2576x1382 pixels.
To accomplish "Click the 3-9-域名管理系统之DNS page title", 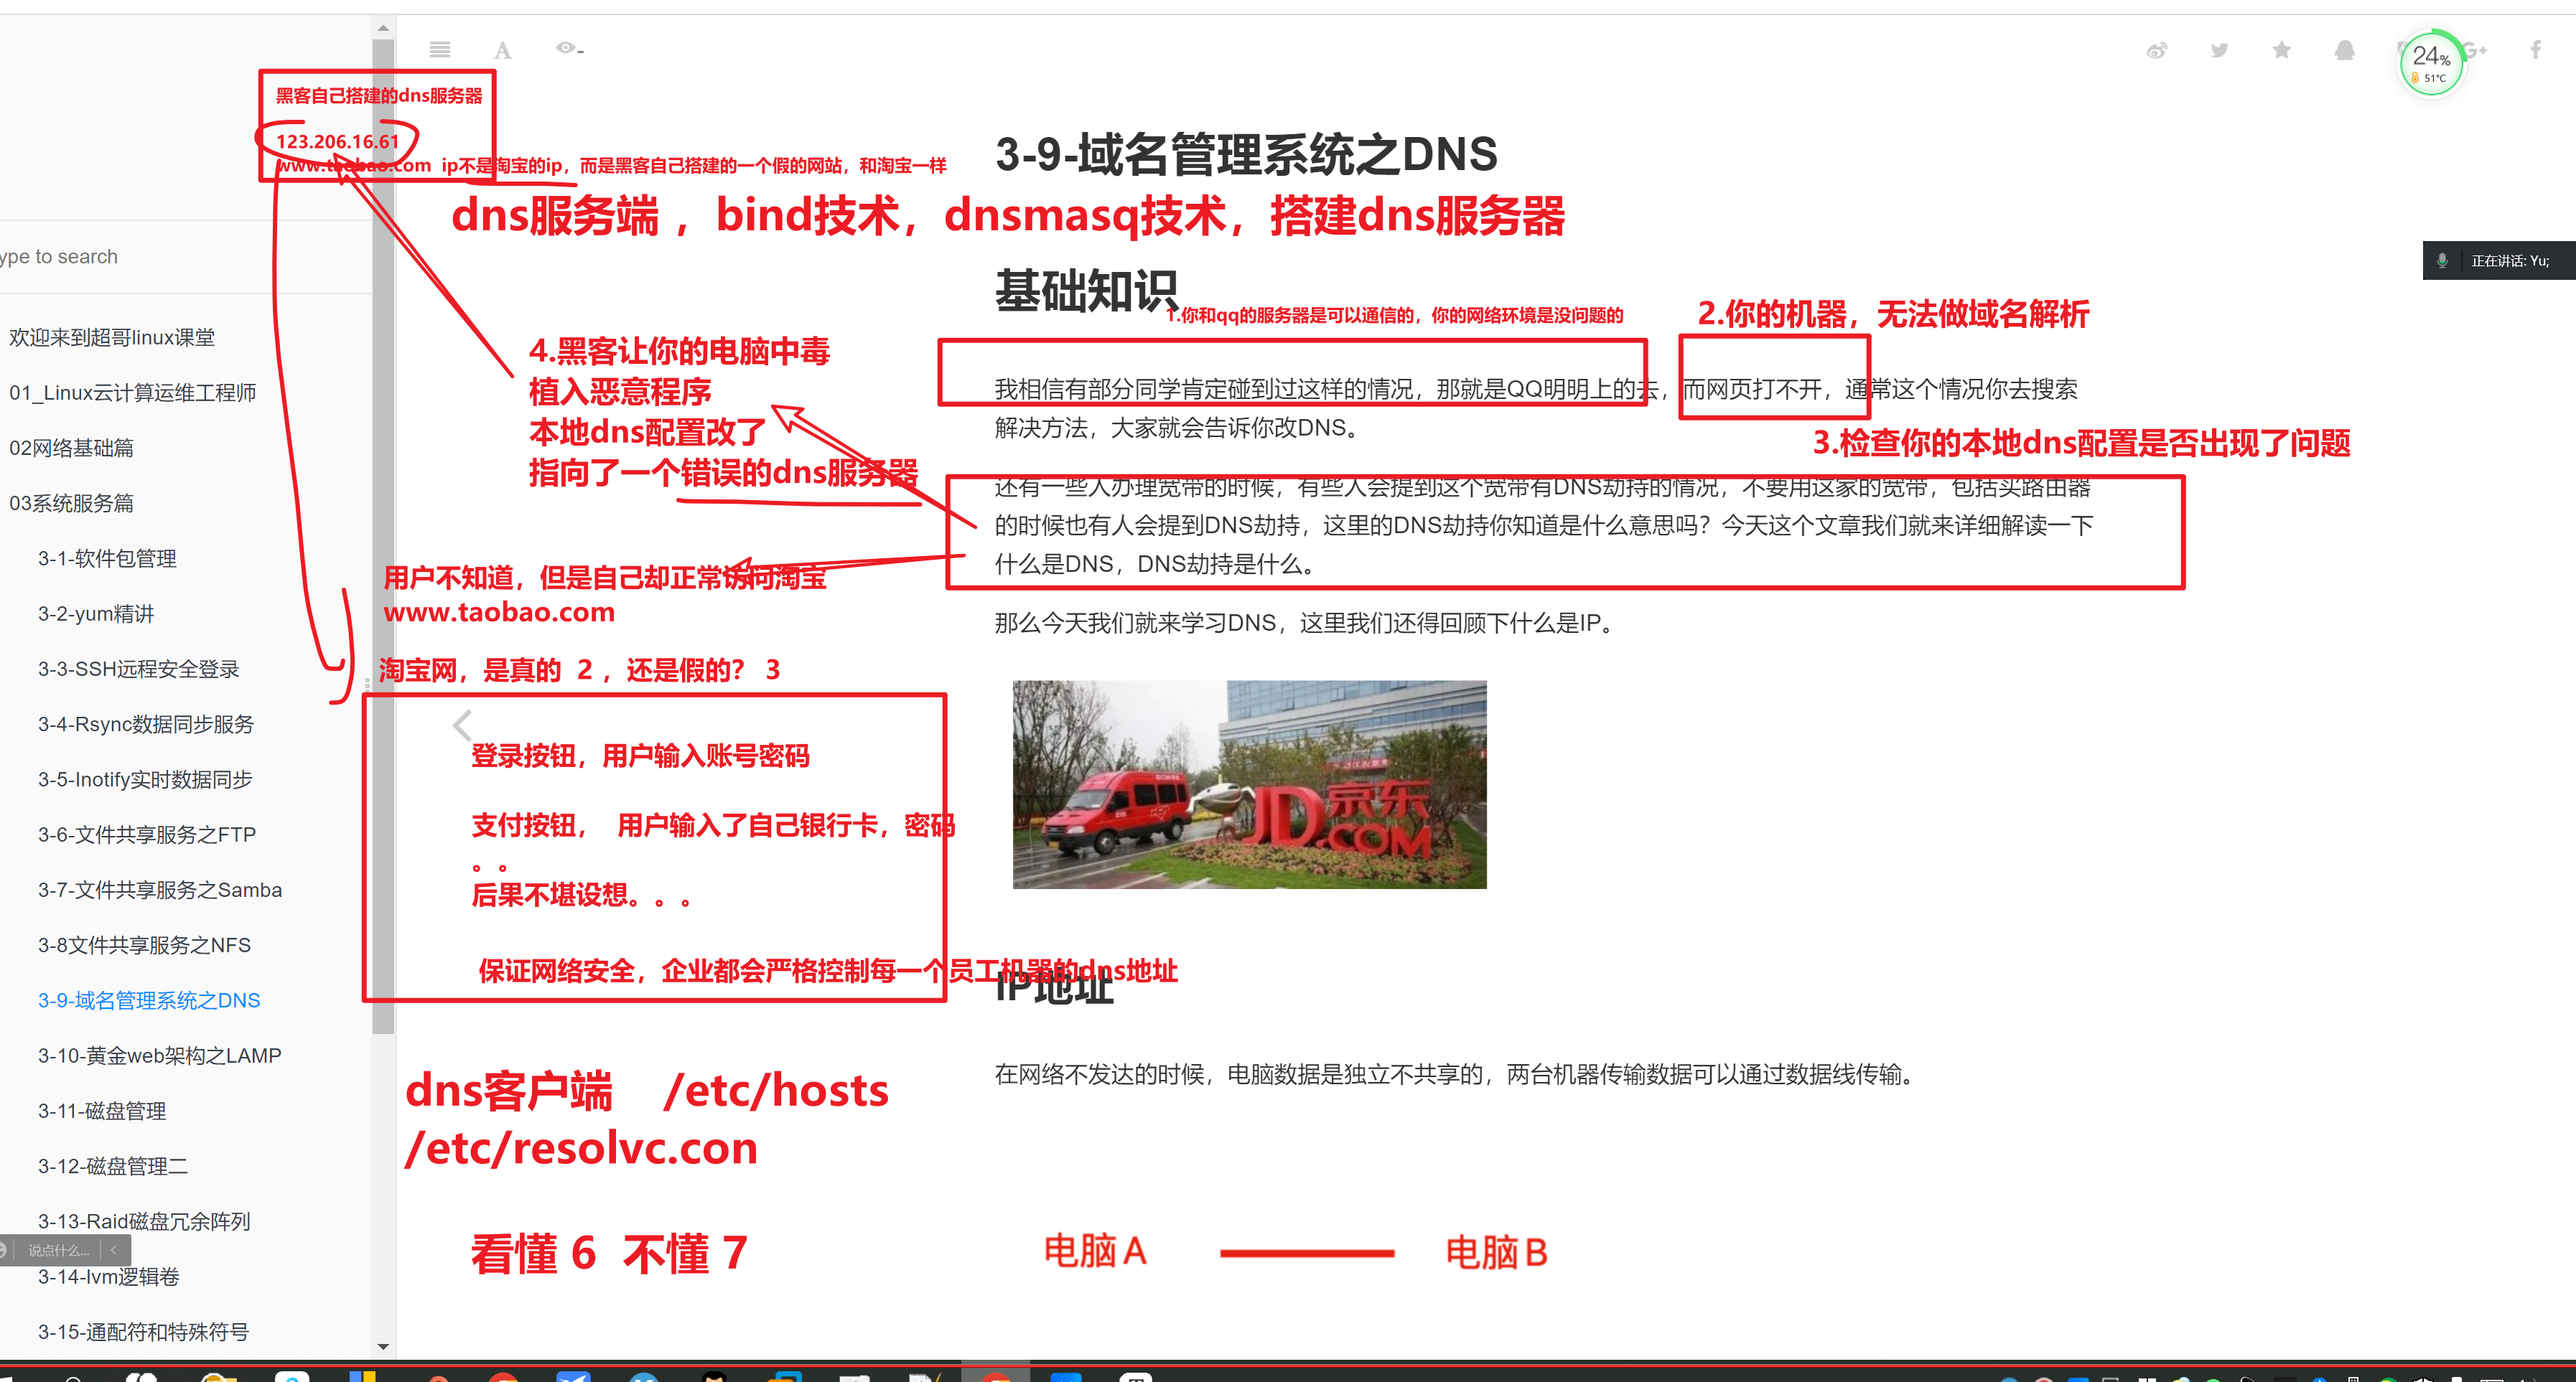I will (x=1246, y=155).
